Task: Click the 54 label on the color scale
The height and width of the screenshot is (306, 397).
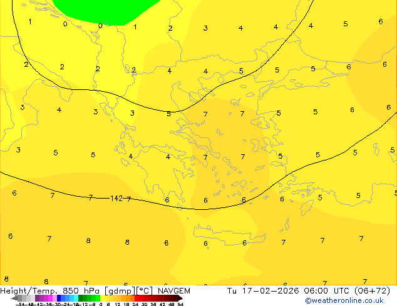Action: click(180, 304)
